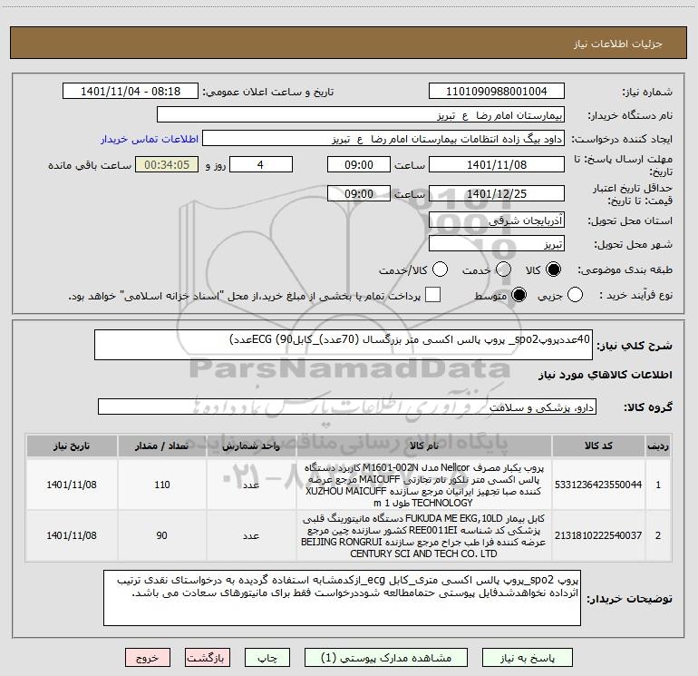Click the remaining days field showing 4
Image resolution: width=698 pixels, height=676 pixels.
click(x=261, y=164)
